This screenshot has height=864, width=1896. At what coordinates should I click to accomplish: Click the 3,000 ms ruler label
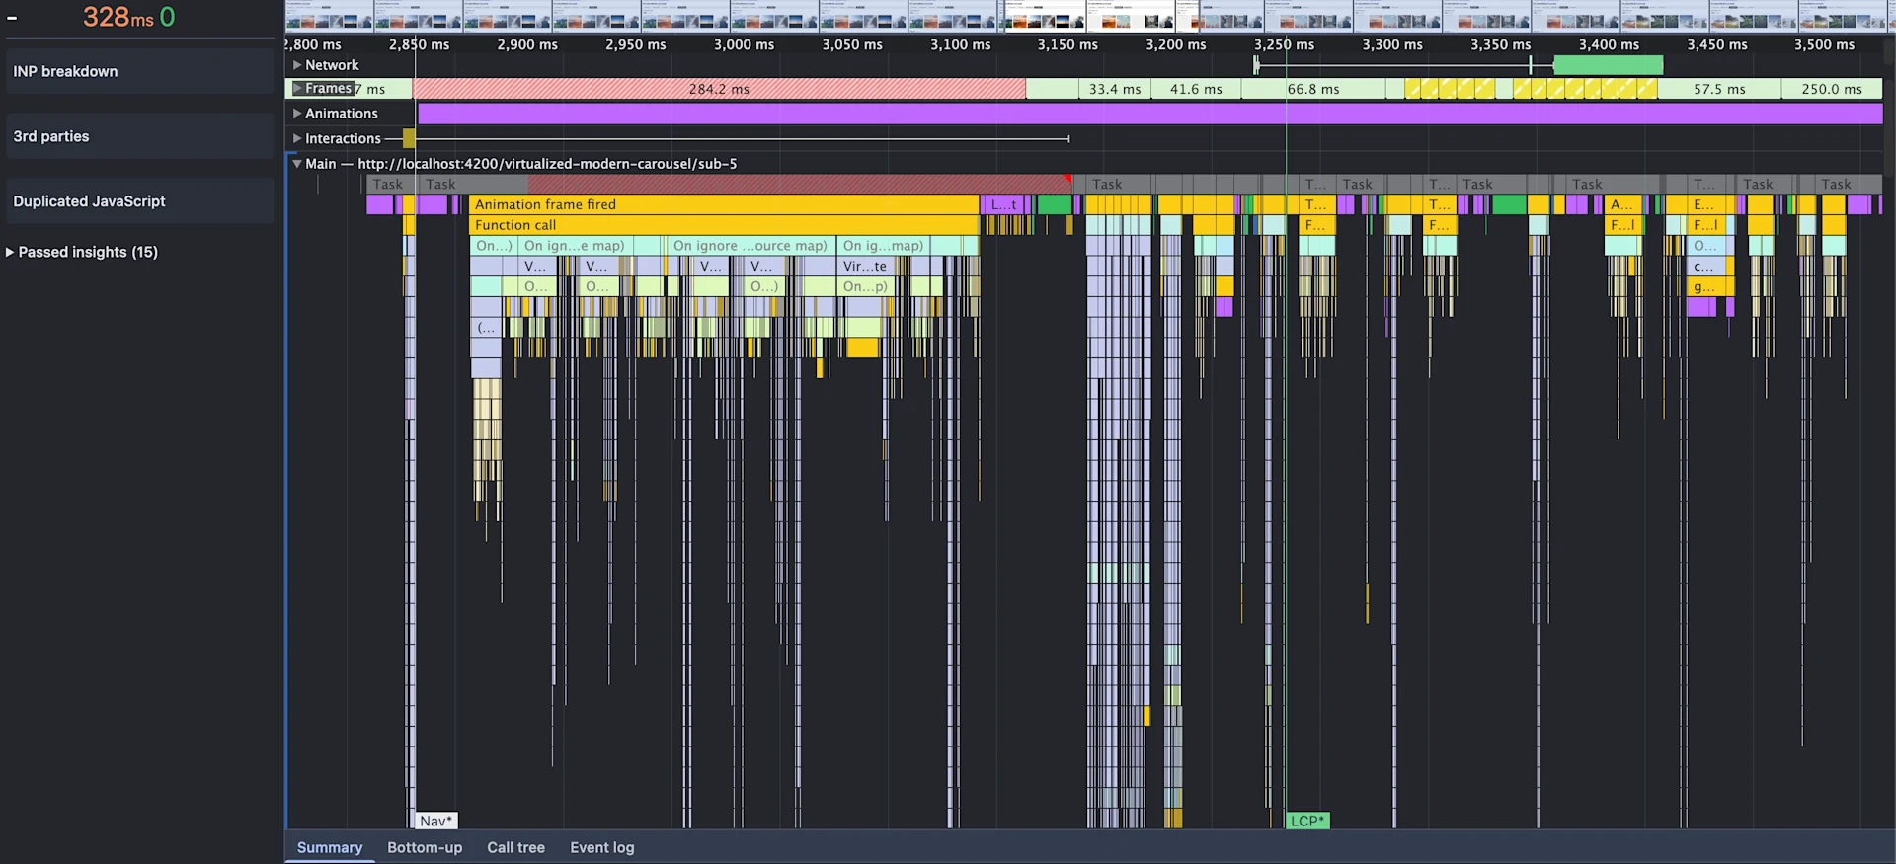[744, 44]
